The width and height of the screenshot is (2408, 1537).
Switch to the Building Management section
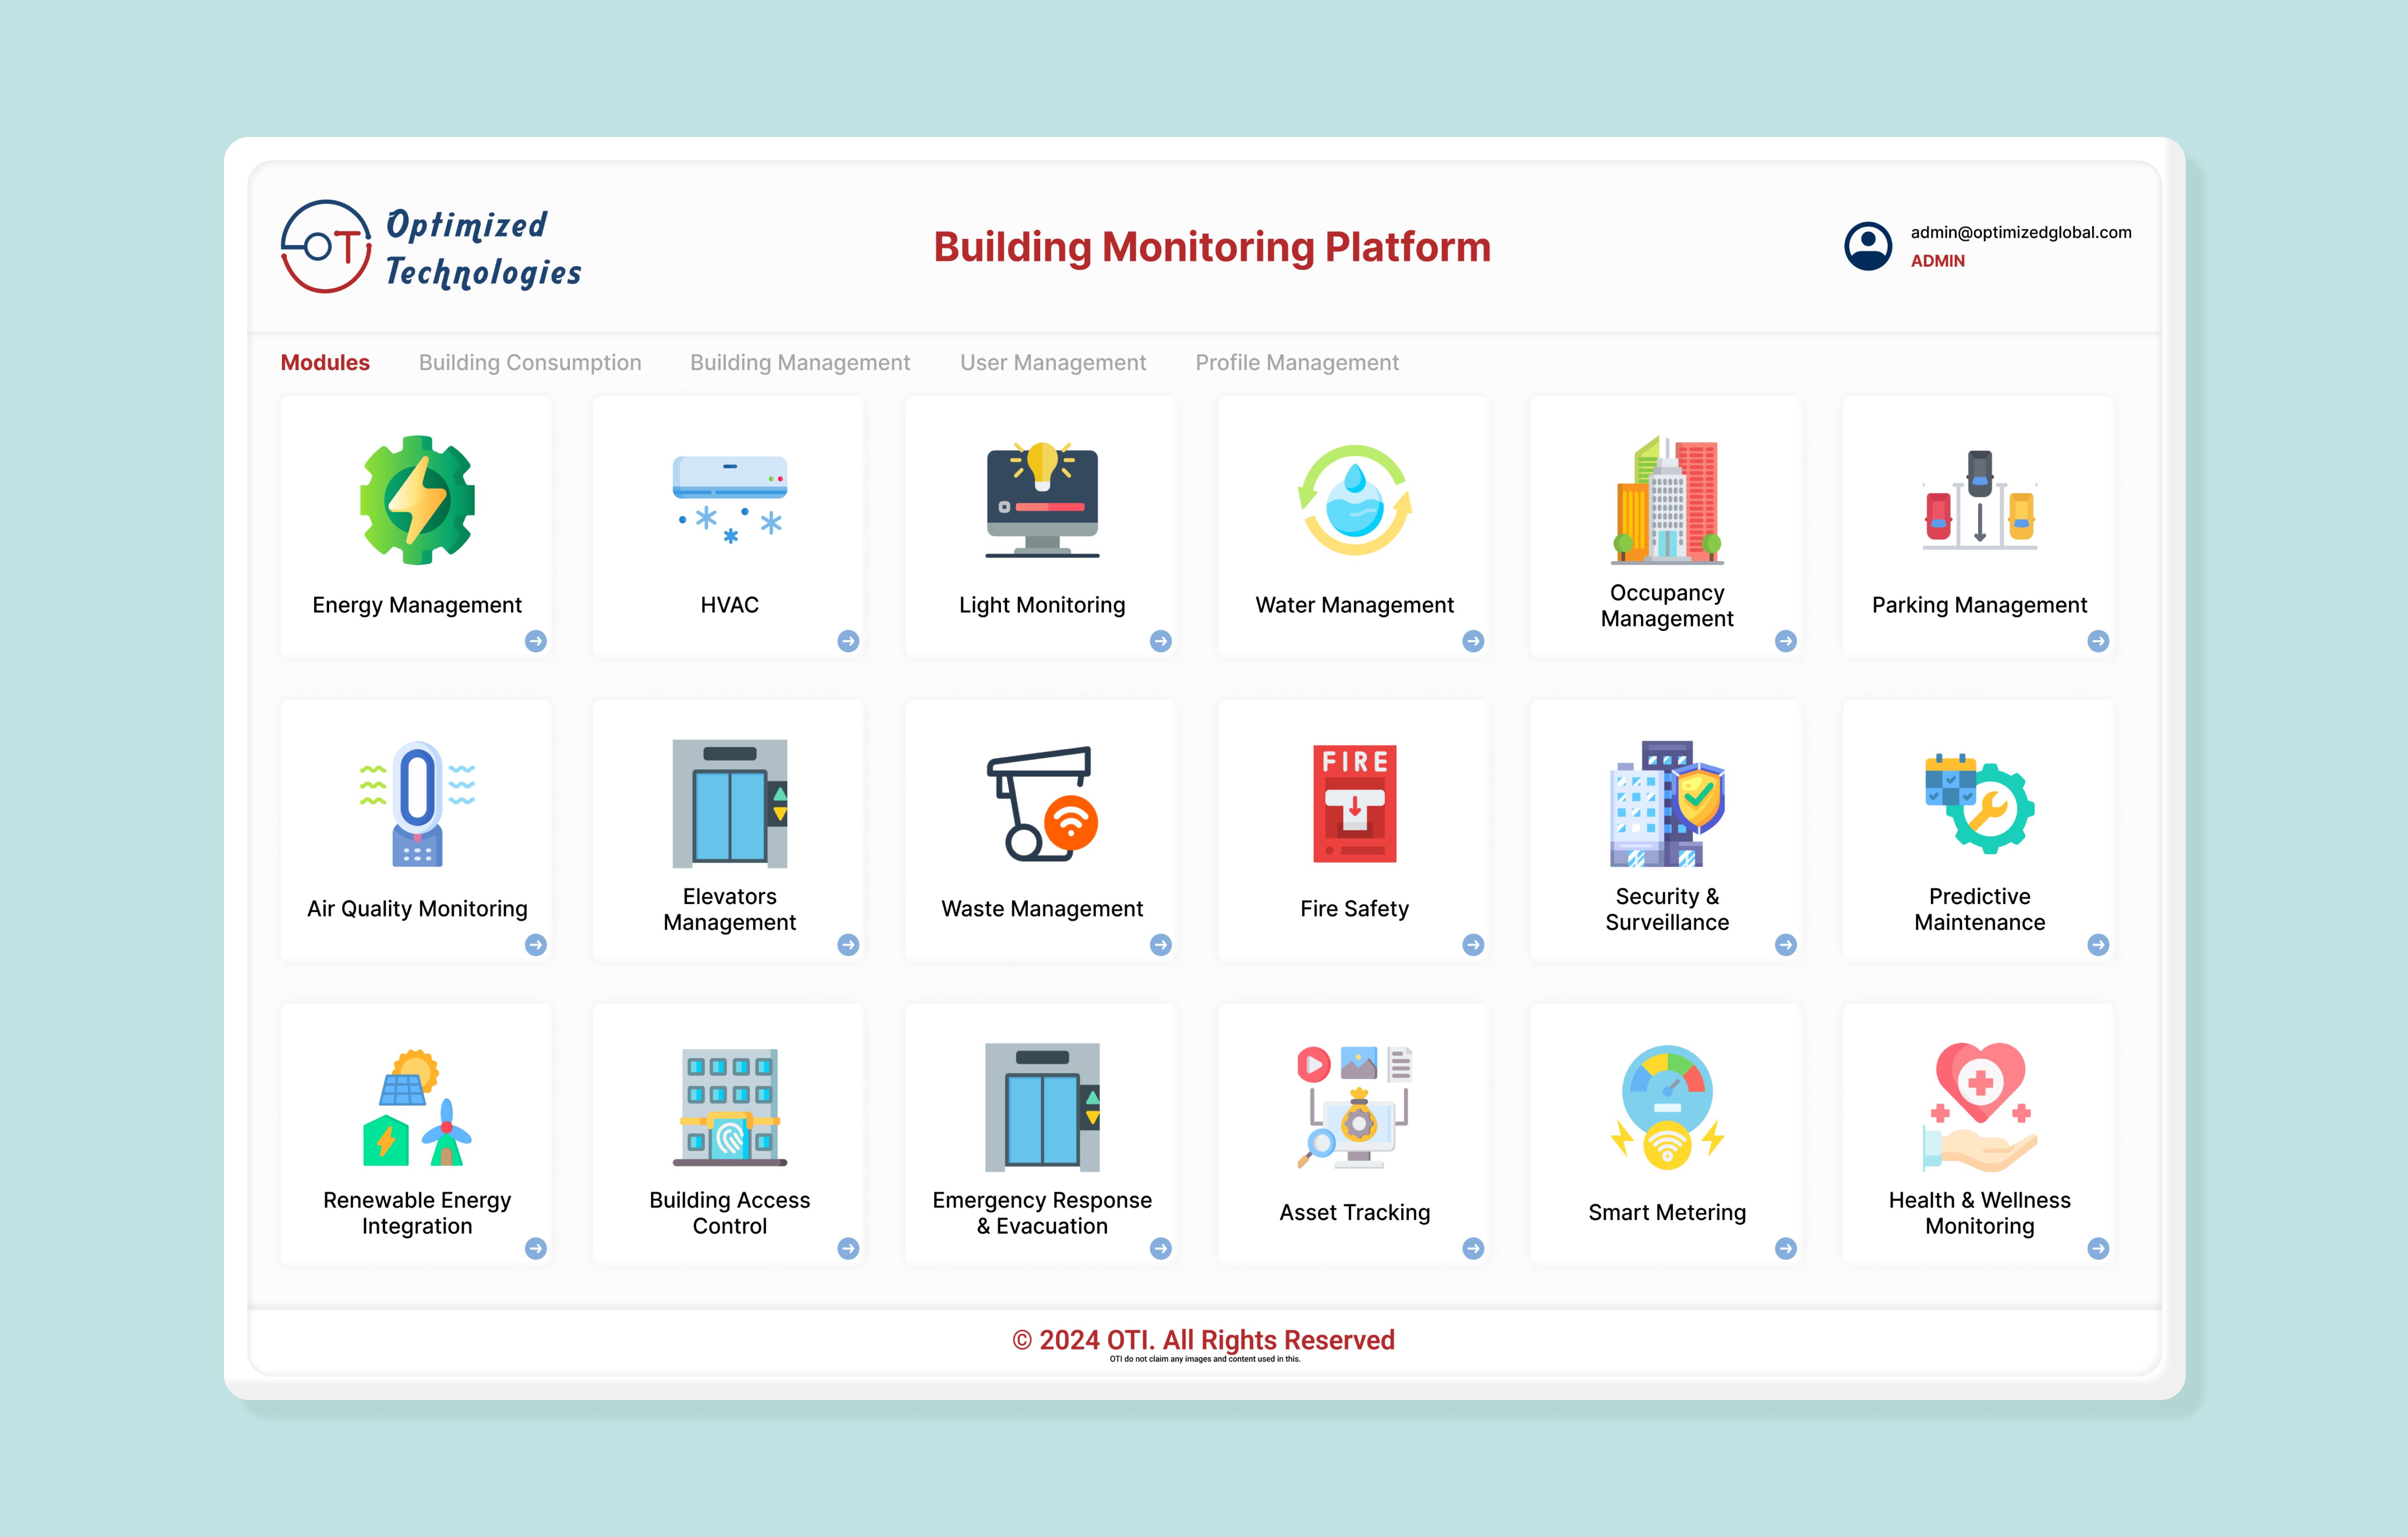(x=799, y=362)
